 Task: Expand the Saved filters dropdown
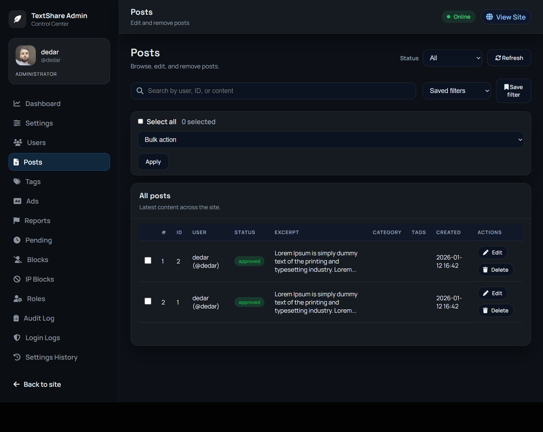click(456, 91)
